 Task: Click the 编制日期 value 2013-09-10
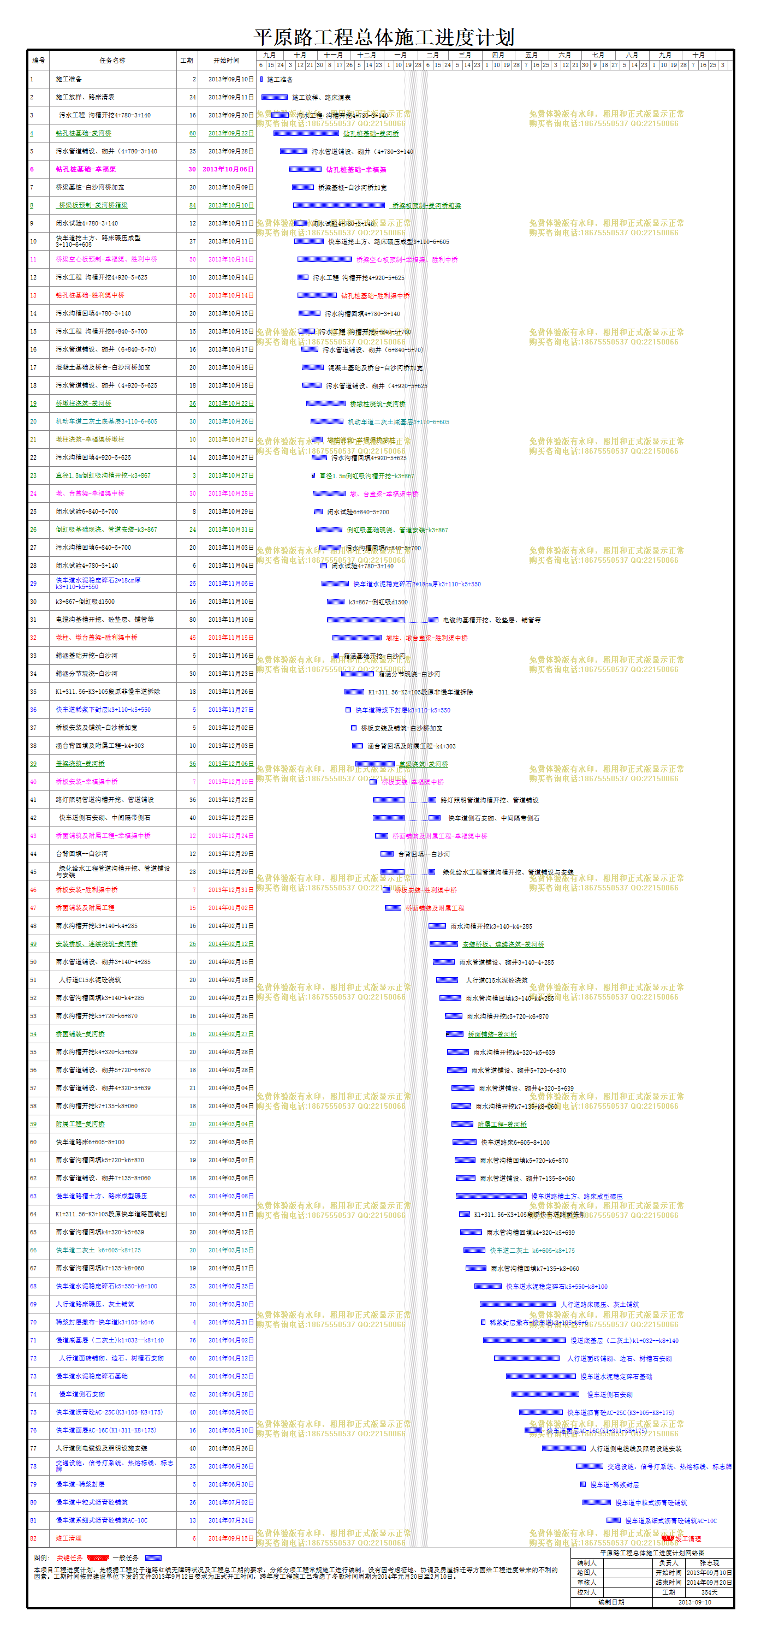click(694, 1603)
